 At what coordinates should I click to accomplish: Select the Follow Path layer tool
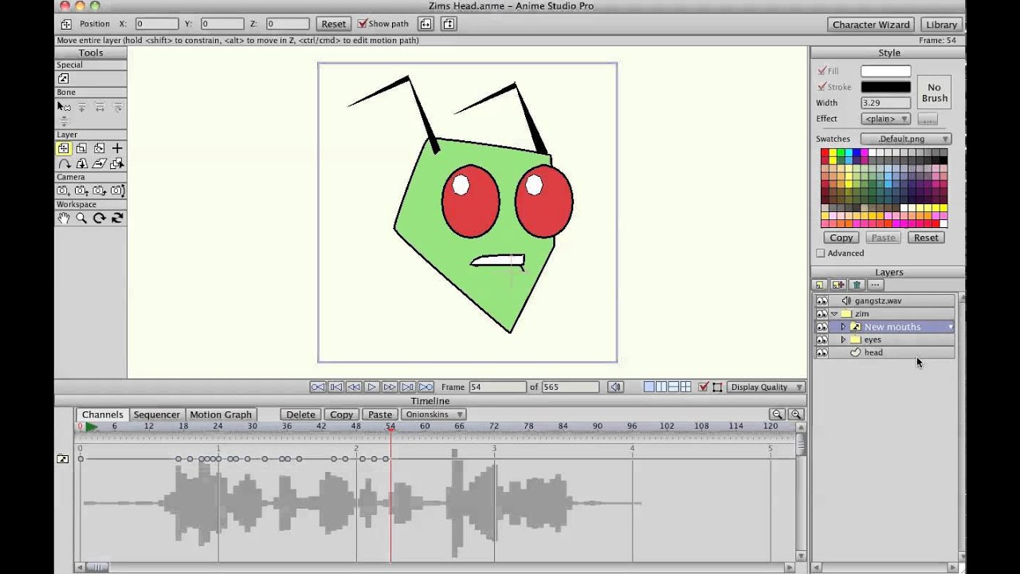[64, 163]
